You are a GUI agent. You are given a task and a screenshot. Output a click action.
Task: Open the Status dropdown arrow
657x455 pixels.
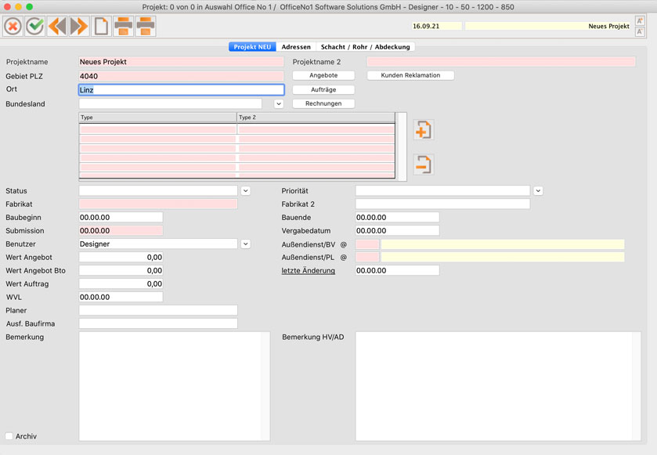pos(246,190)
